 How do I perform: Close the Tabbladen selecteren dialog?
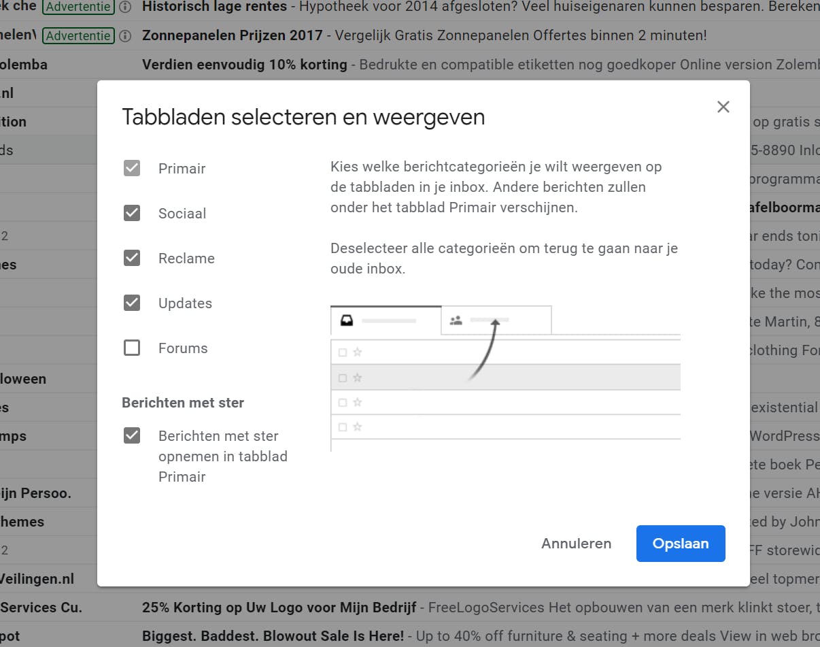point(723,107)
